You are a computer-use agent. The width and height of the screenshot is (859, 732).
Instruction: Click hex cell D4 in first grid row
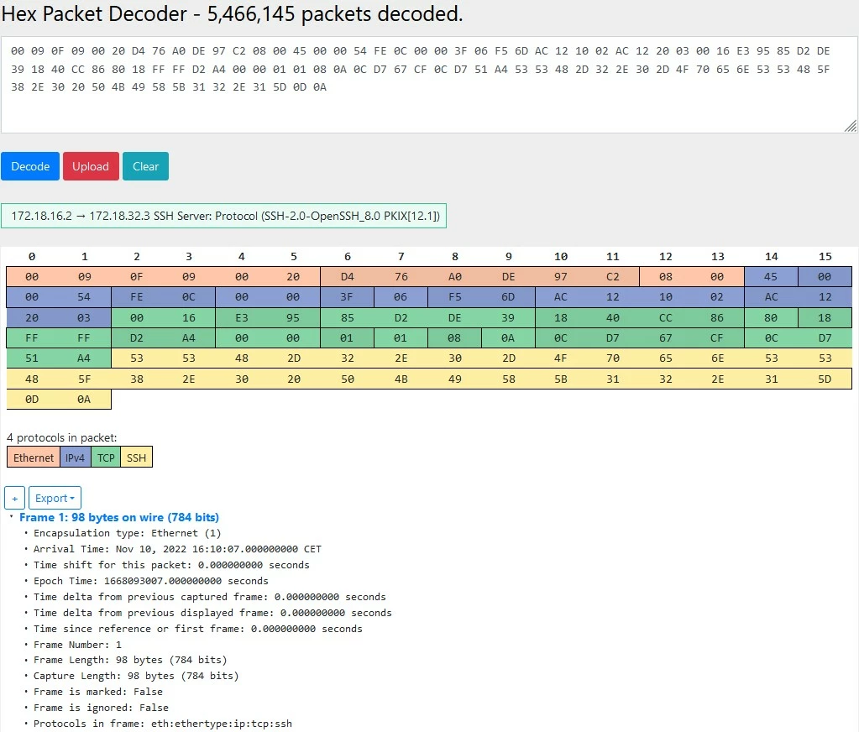coord(348,276)
